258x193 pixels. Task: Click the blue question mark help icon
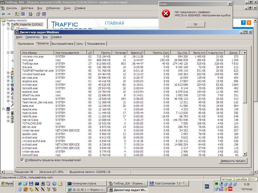pos(243,23)
